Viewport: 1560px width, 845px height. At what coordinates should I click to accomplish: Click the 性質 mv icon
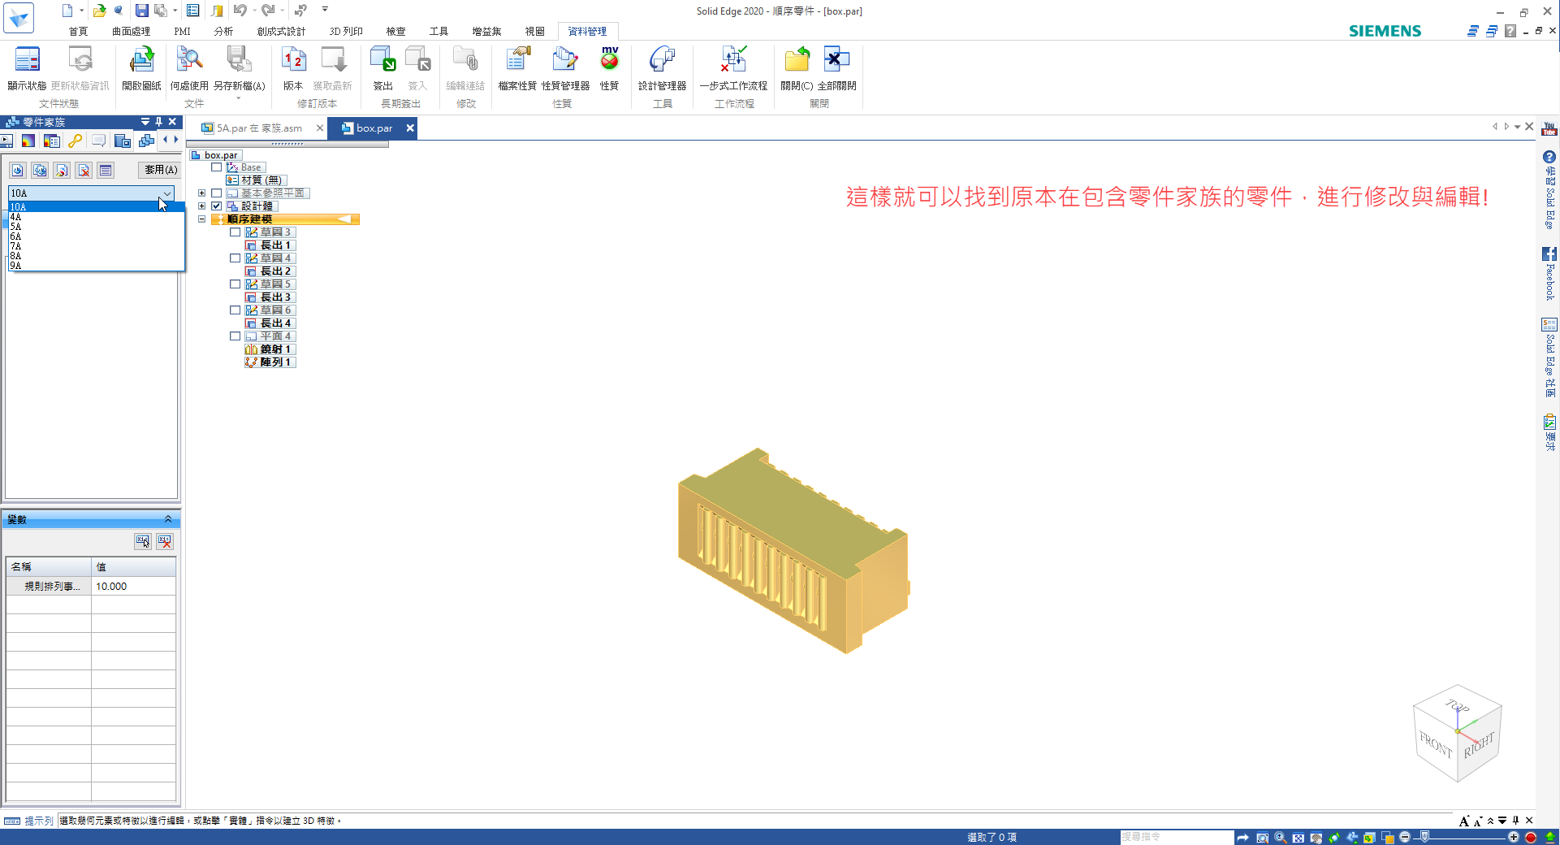(x=609, y=60)
